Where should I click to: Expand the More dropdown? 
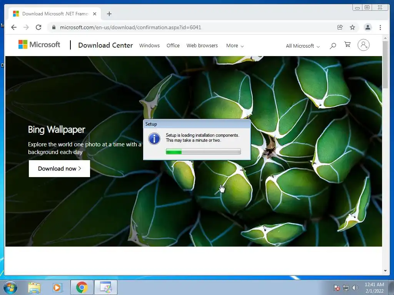pos(235,46)
